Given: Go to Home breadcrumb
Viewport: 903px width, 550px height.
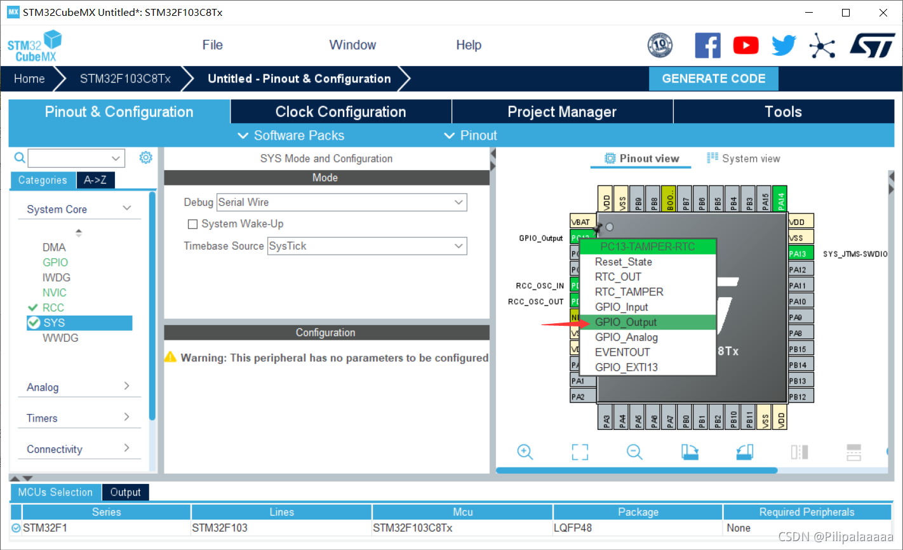Looking at the screenshot, I should point(29,79).
